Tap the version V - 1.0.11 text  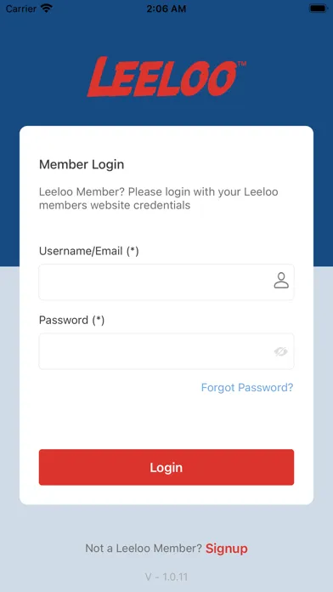(166, 577)
